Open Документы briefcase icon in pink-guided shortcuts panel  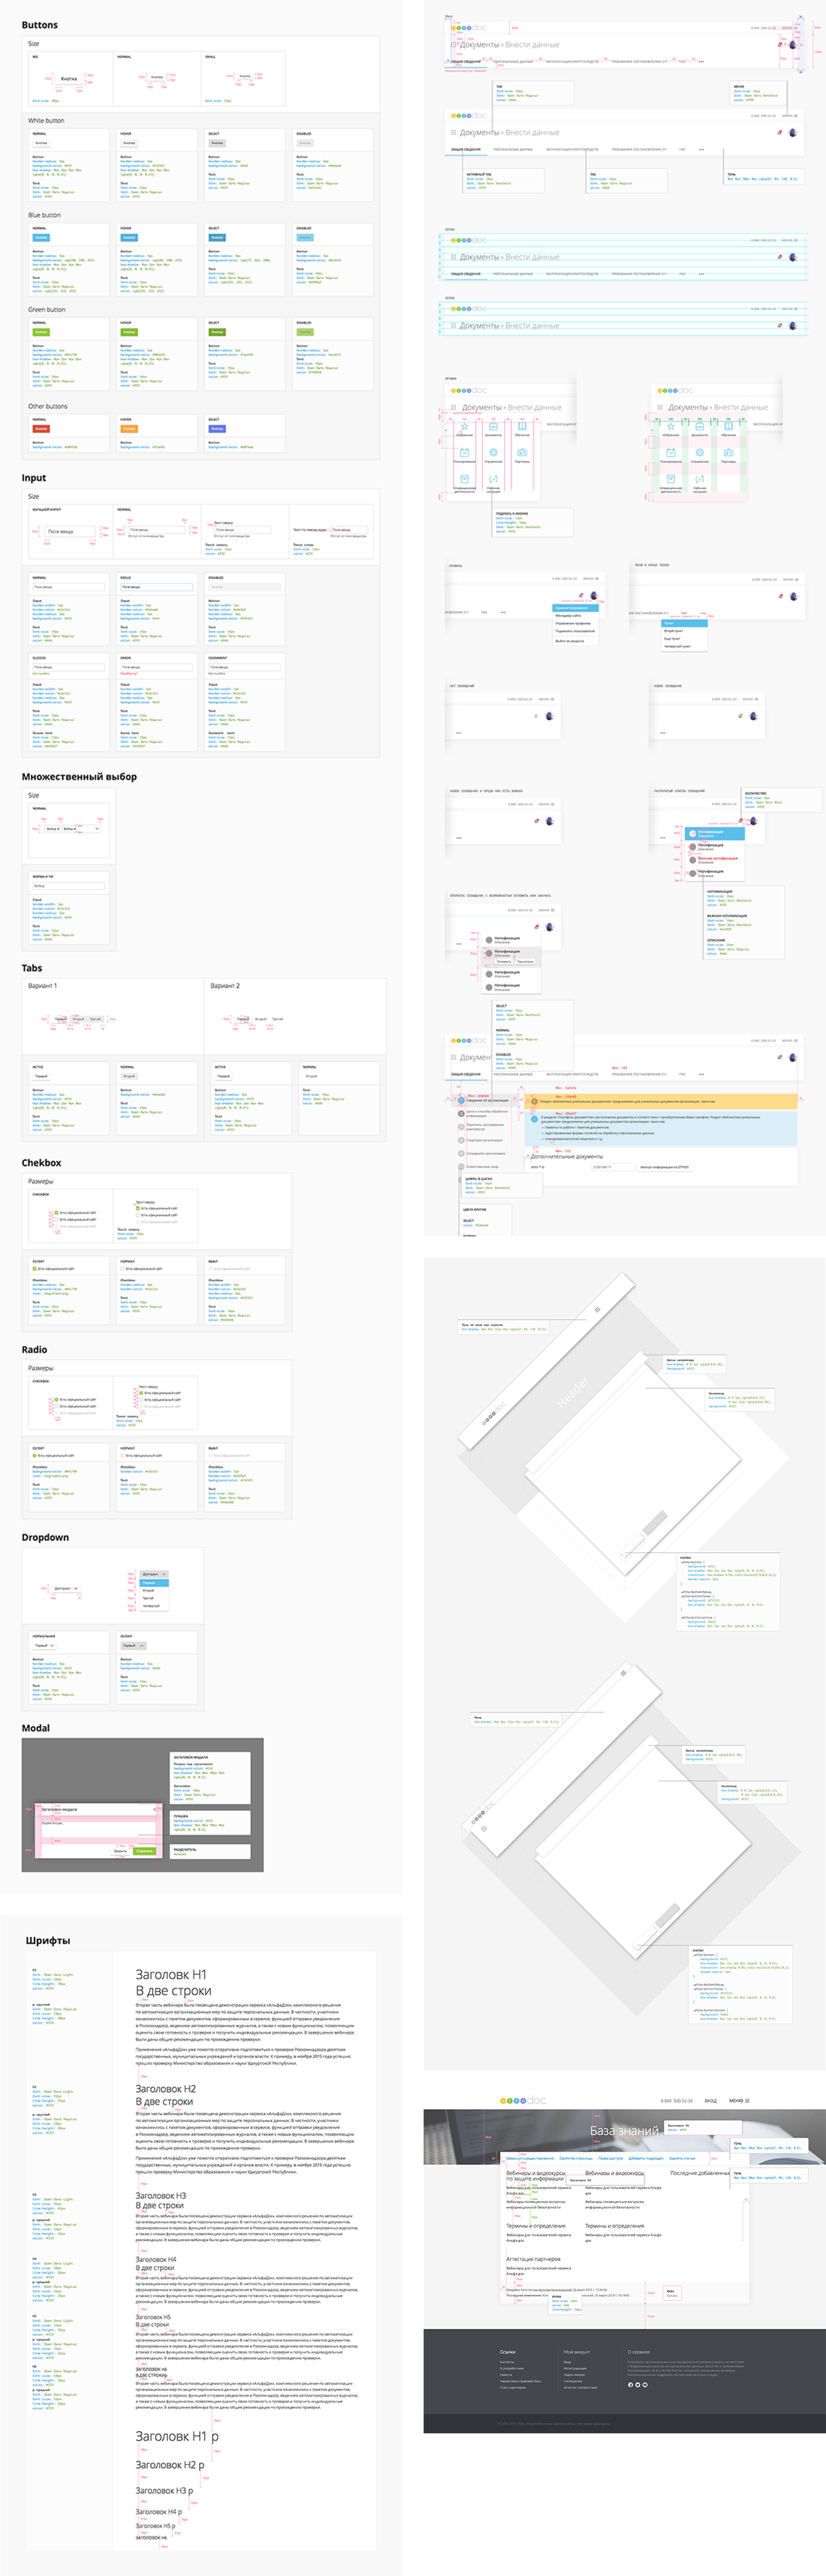(493, 426)
